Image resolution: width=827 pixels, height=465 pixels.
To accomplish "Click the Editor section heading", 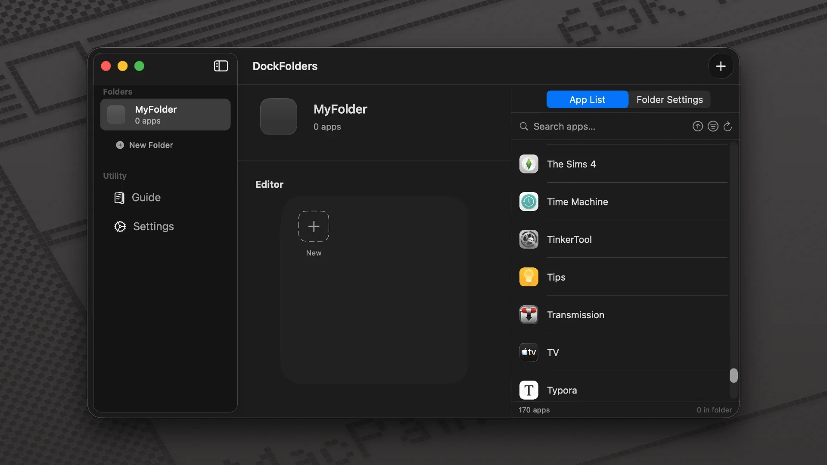I will (x=269, y=184).
